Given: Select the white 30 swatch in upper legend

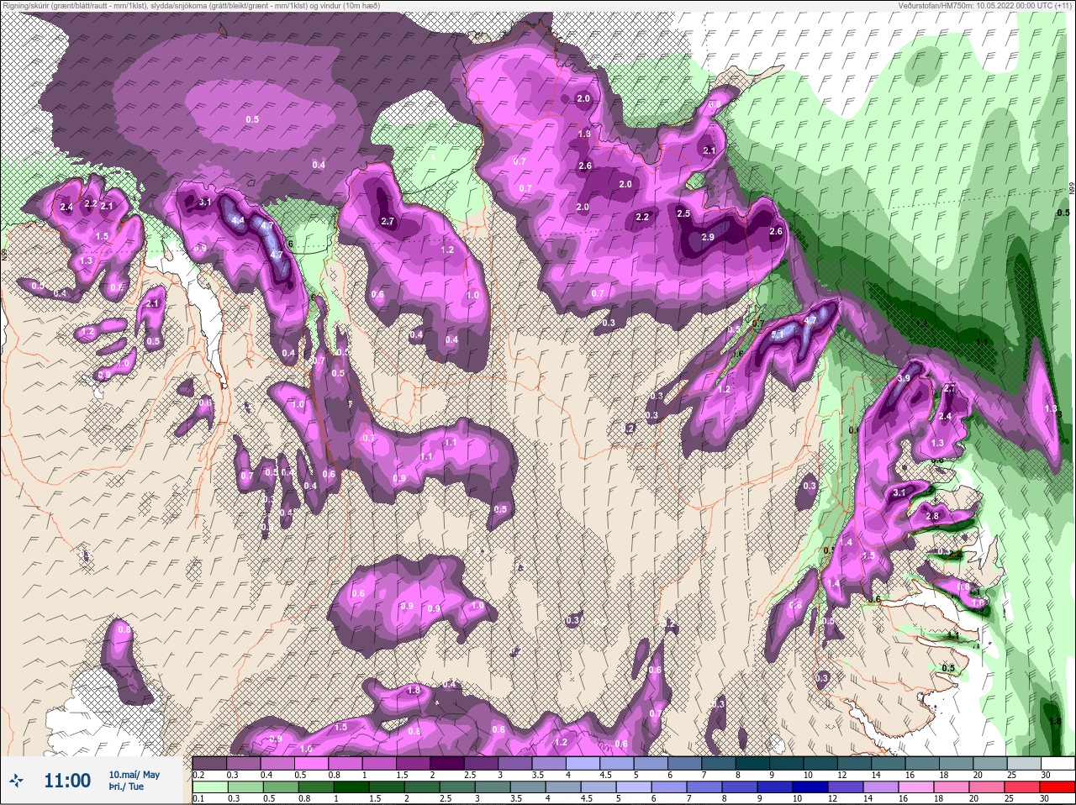Looking at the screenshot, I should [x=1058, y=763].
